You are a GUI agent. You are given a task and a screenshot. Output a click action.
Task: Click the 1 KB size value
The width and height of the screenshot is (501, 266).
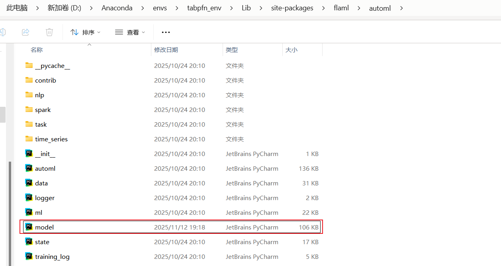pos(312,154)
